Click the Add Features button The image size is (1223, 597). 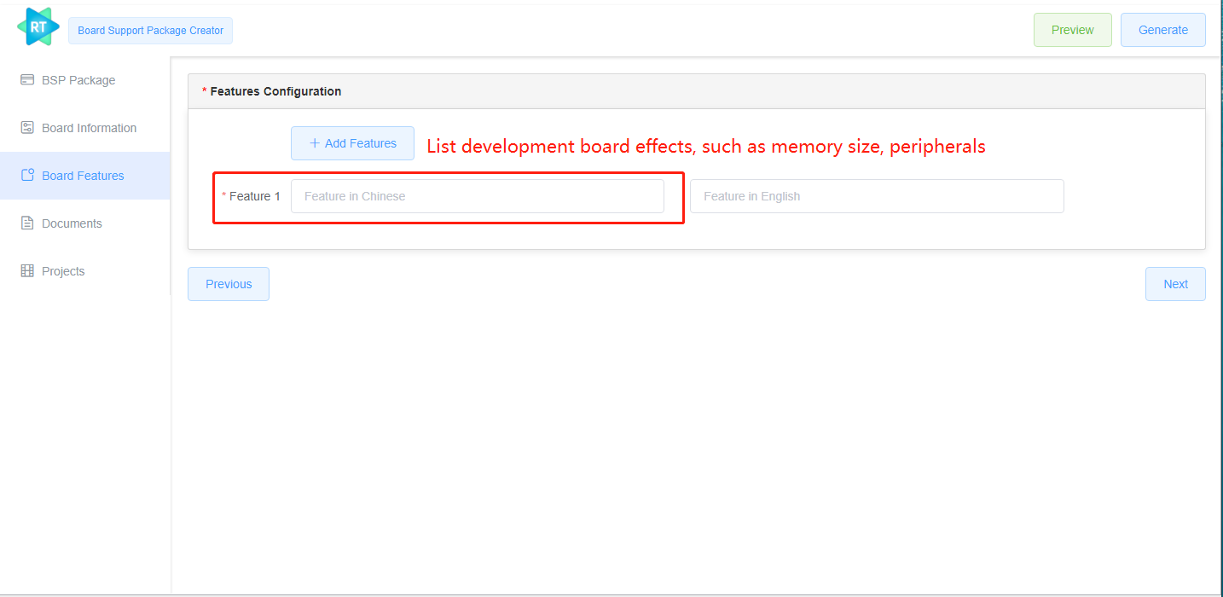pos(352,142)
